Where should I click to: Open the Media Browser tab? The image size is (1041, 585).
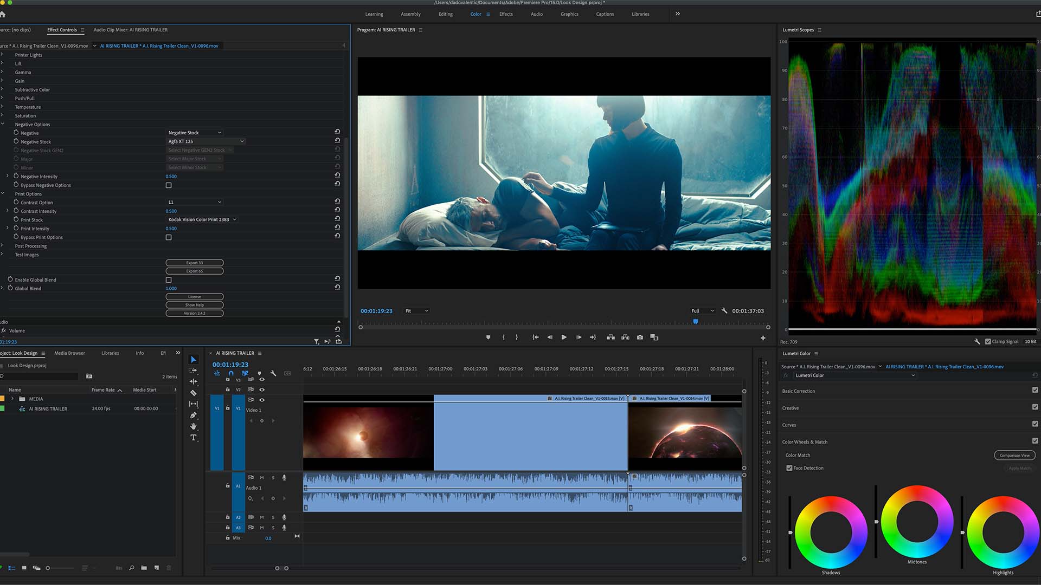click(69, 353)
